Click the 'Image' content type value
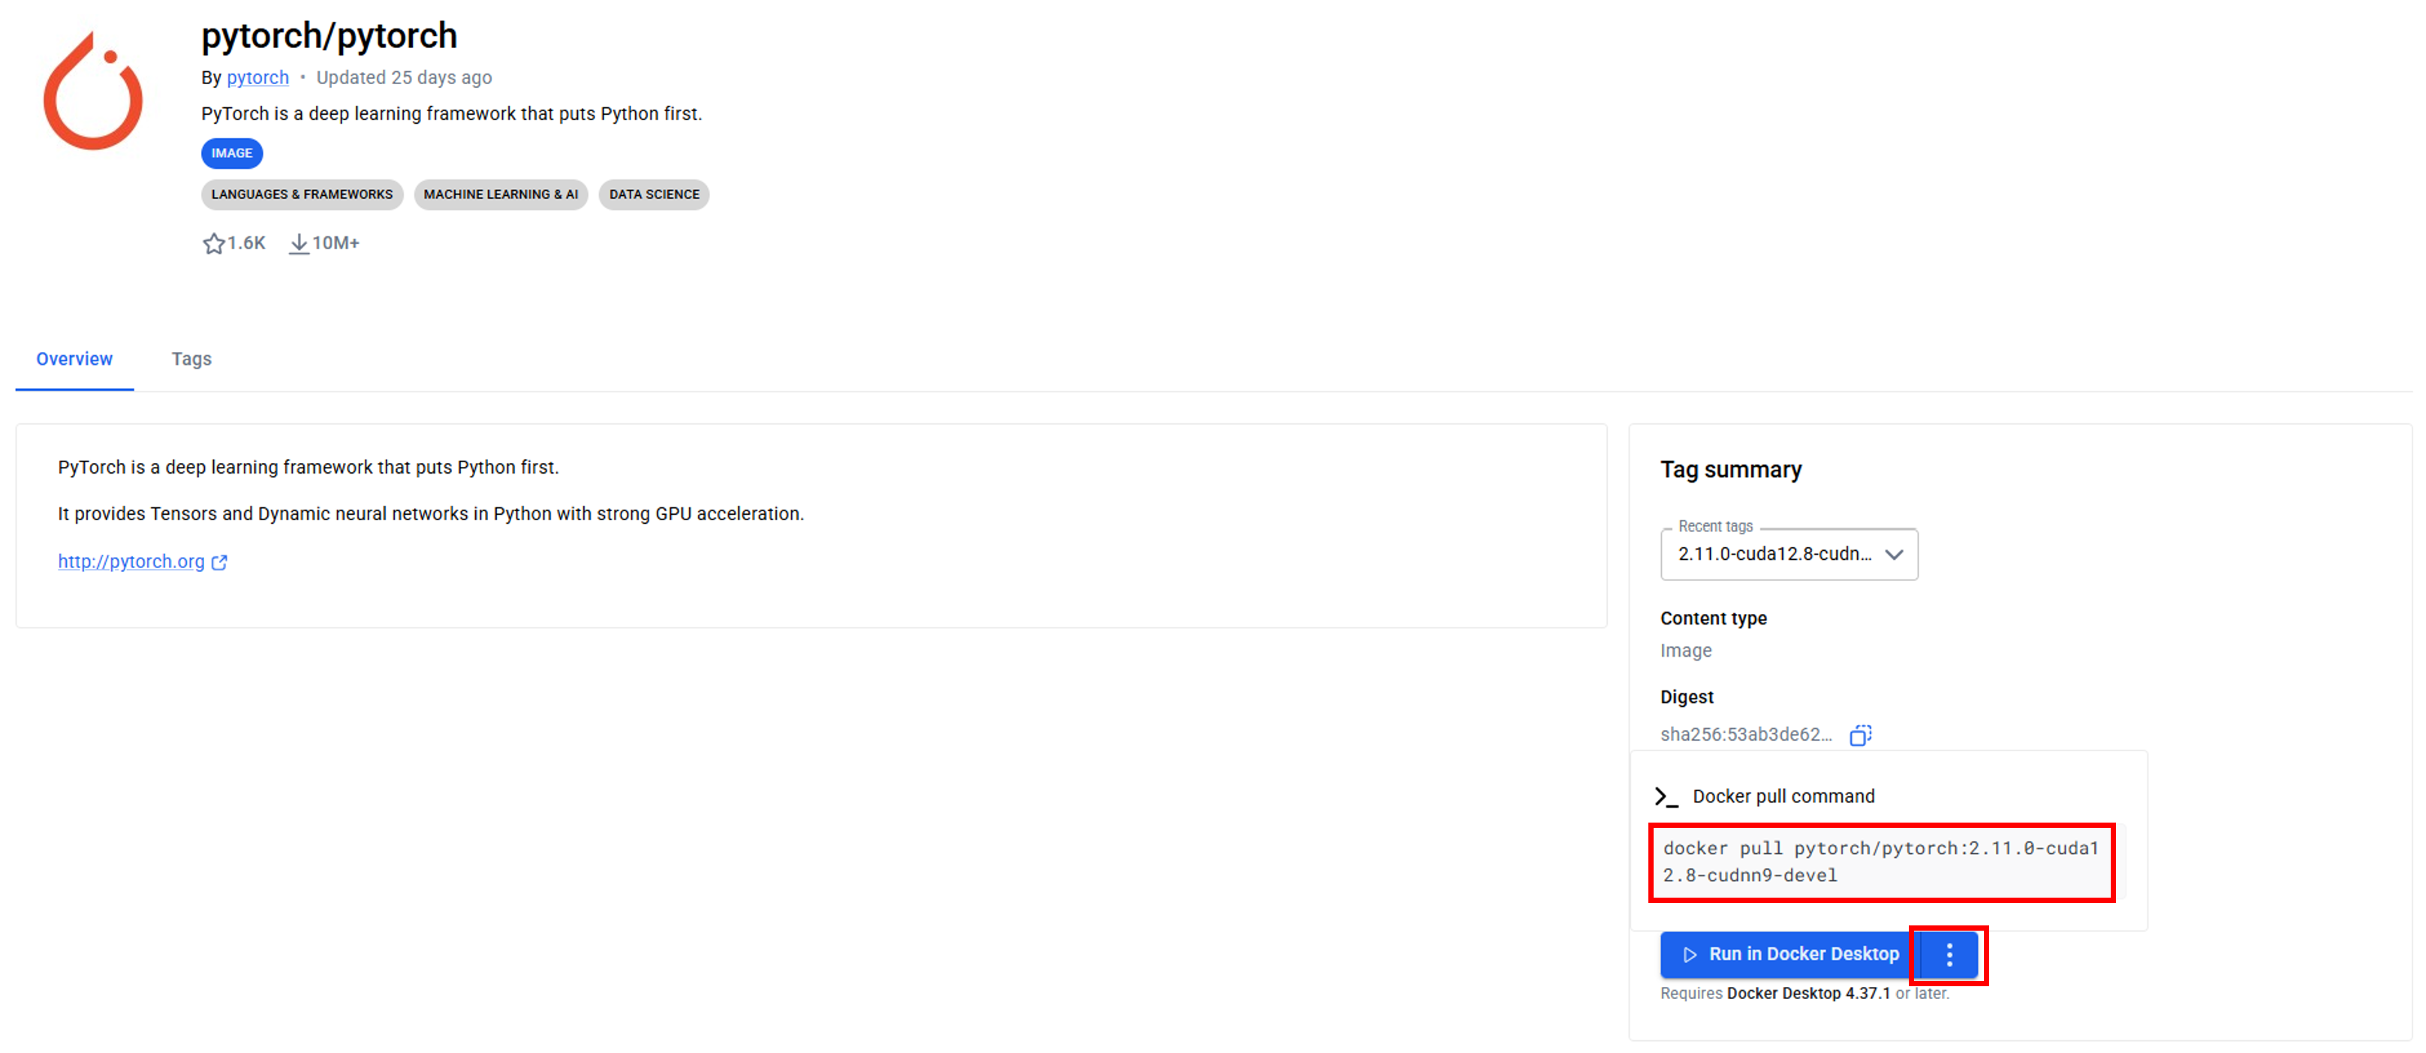The width and height of the screenshot is (2426, 1053). tap(1685, 651)
